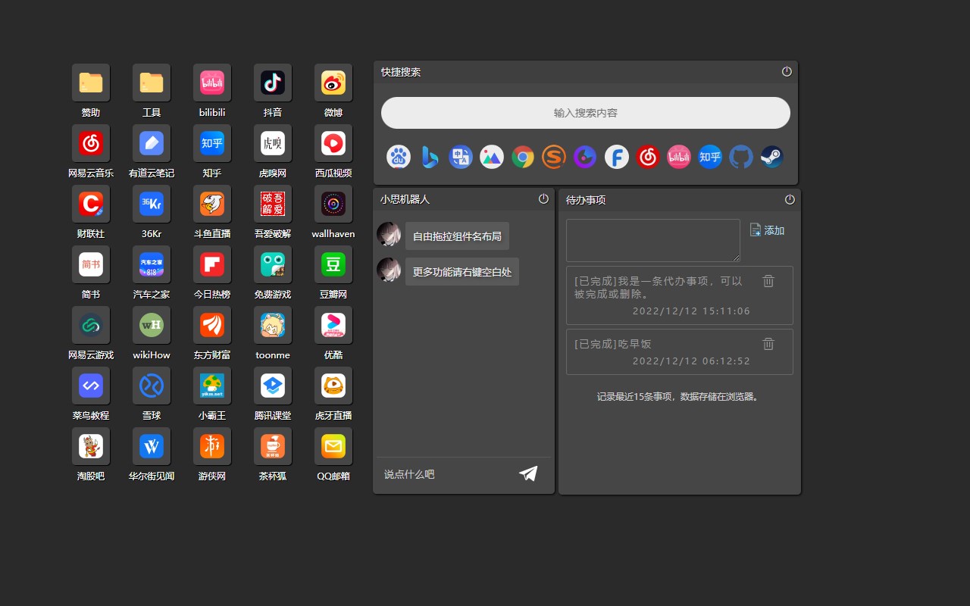Click the 更多功能请右键空白处 chat message

pyautogui.click(x=462, y=272)
